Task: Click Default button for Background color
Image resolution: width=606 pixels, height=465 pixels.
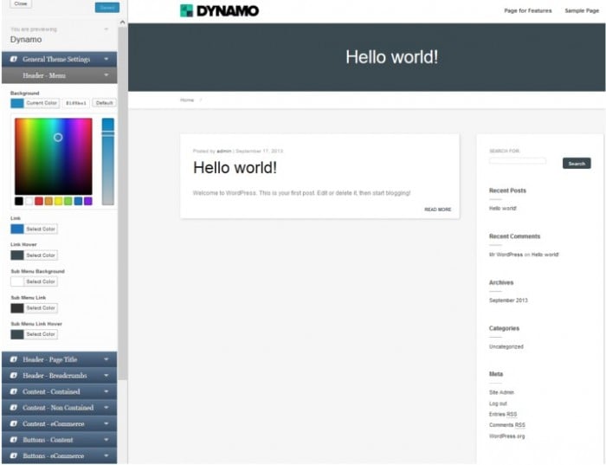Action: 105,103
